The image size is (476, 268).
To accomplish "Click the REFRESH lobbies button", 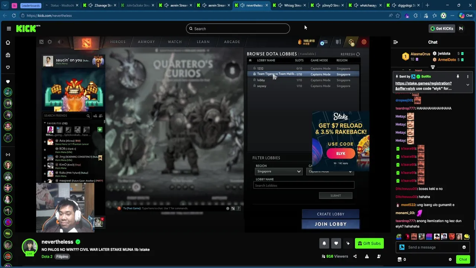I will pos(350,54).
